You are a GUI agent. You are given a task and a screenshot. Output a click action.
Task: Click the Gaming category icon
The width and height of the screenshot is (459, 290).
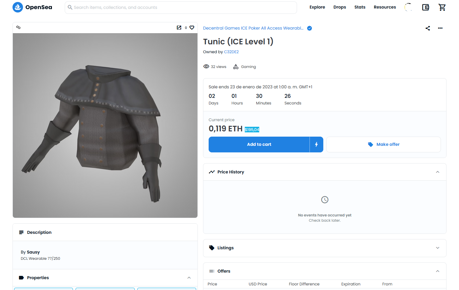pos(236,67)
